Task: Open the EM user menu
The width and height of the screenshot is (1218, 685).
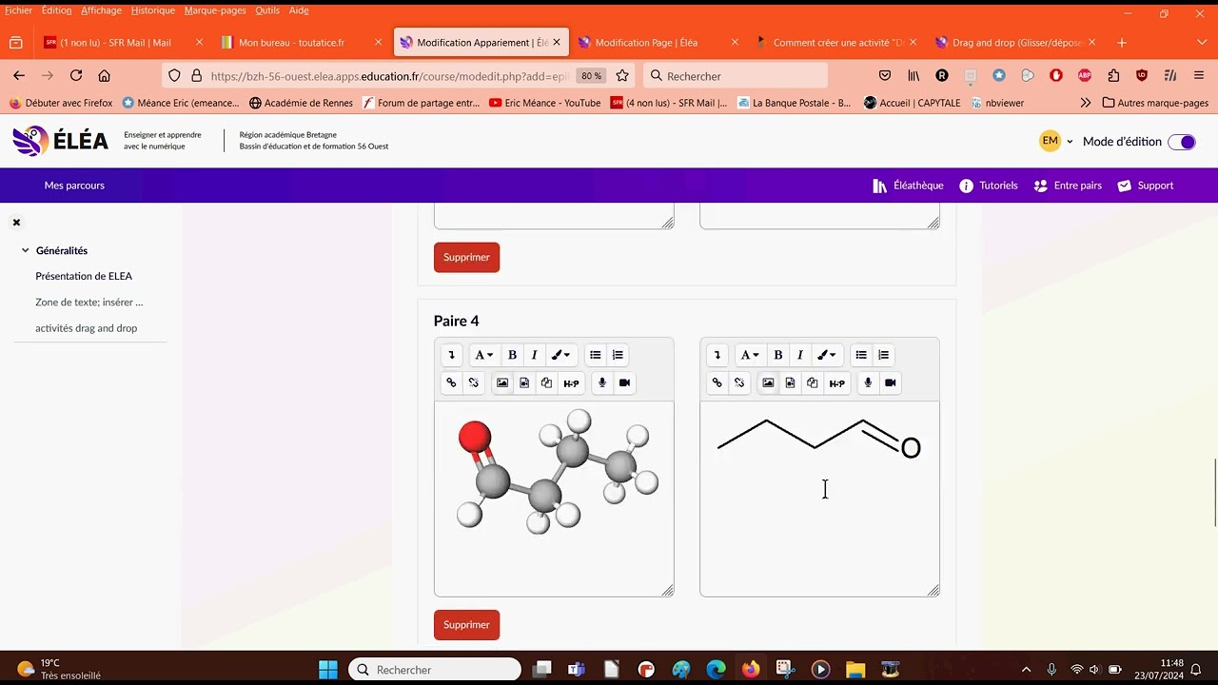Action: [1056, 141]
